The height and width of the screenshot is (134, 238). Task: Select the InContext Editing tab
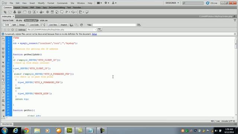(x=57, y=7)
